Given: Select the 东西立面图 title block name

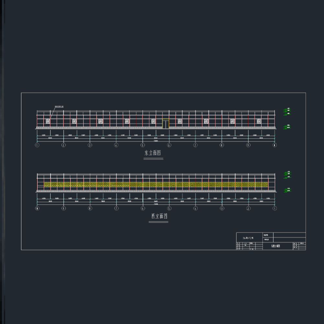Looking at the screenshot, I should tap(276, 246).
